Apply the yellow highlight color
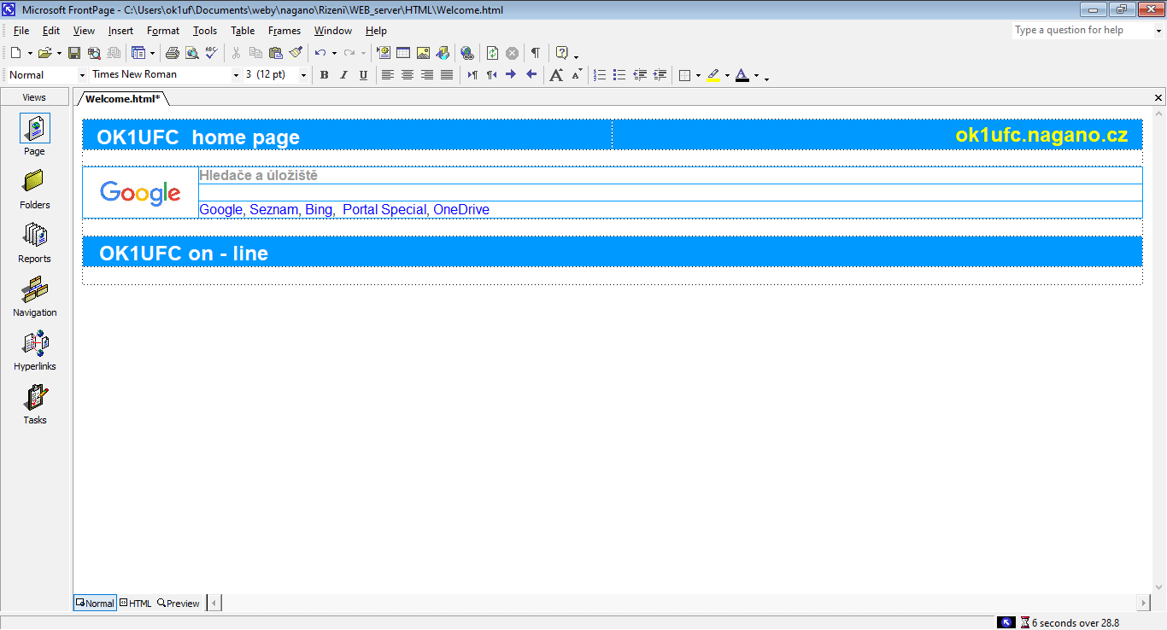Viewport: 1167px width, 630px height. pyautogui.click(x=713, y=75)
